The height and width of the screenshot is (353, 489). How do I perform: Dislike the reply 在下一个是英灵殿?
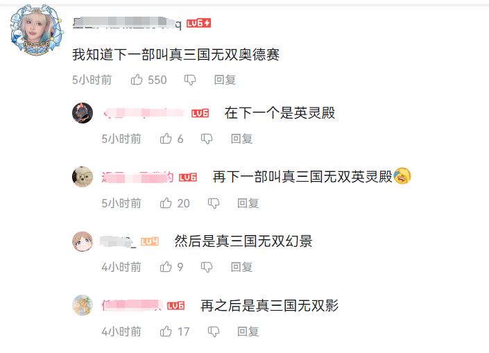pyautogui.click(x=207, y=139)
